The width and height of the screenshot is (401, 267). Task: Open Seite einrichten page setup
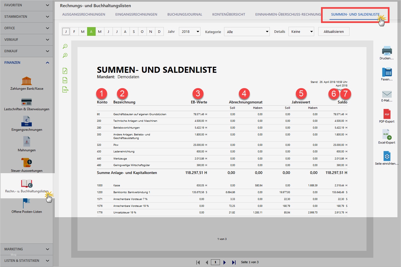(387, 156)
